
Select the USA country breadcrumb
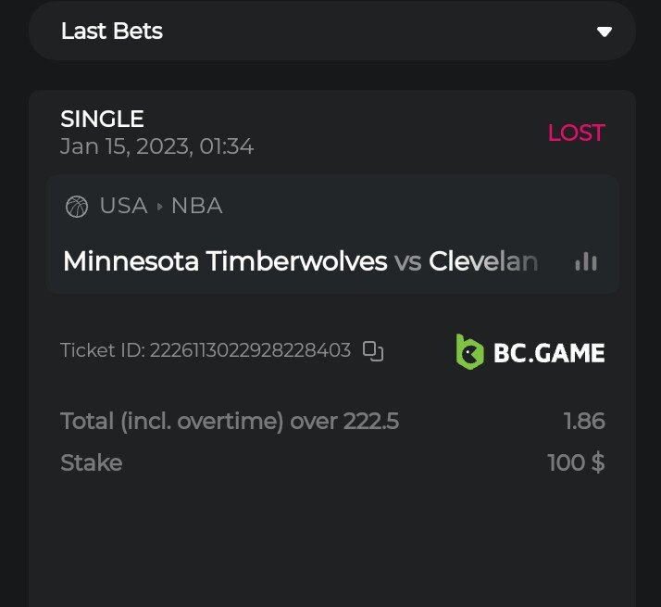123,206
